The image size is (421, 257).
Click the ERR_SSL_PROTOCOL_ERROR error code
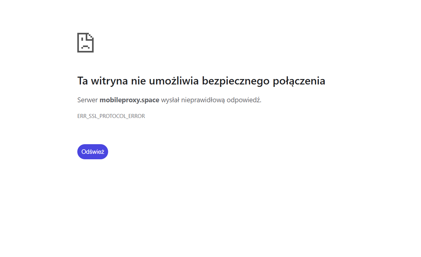[111, 116]
